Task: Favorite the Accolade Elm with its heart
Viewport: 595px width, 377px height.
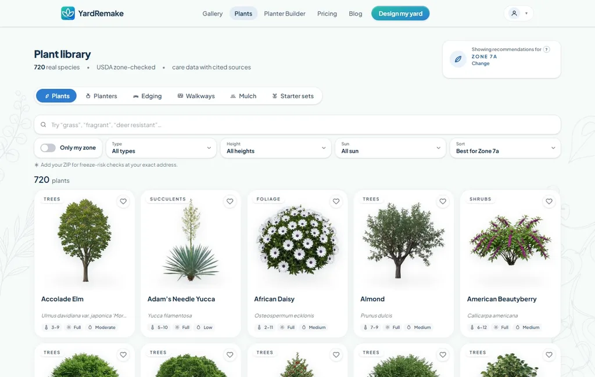Action: tap(123, 202)
